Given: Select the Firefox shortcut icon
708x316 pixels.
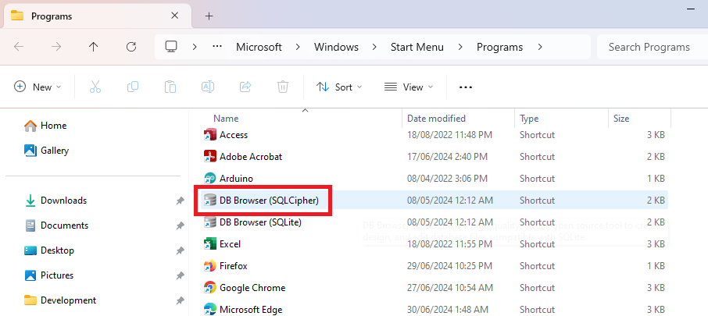Looking at the screenshot, I should pos(209,266).
